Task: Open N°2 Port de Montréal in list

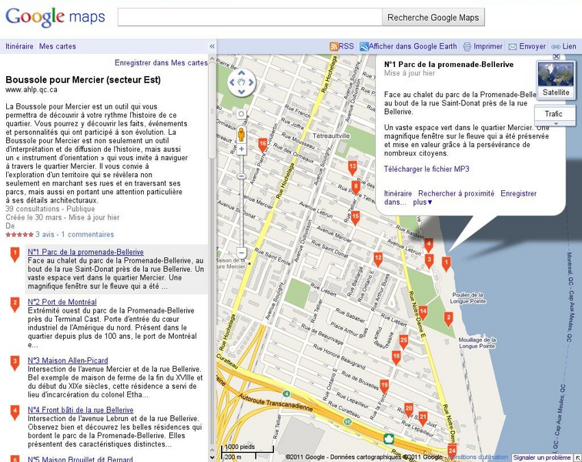Action: tap(62, 302)
